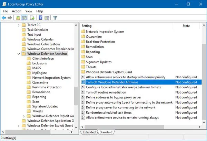Open Reporting folder in the right pane
The image size is (207, 141).
coord(93,52)
